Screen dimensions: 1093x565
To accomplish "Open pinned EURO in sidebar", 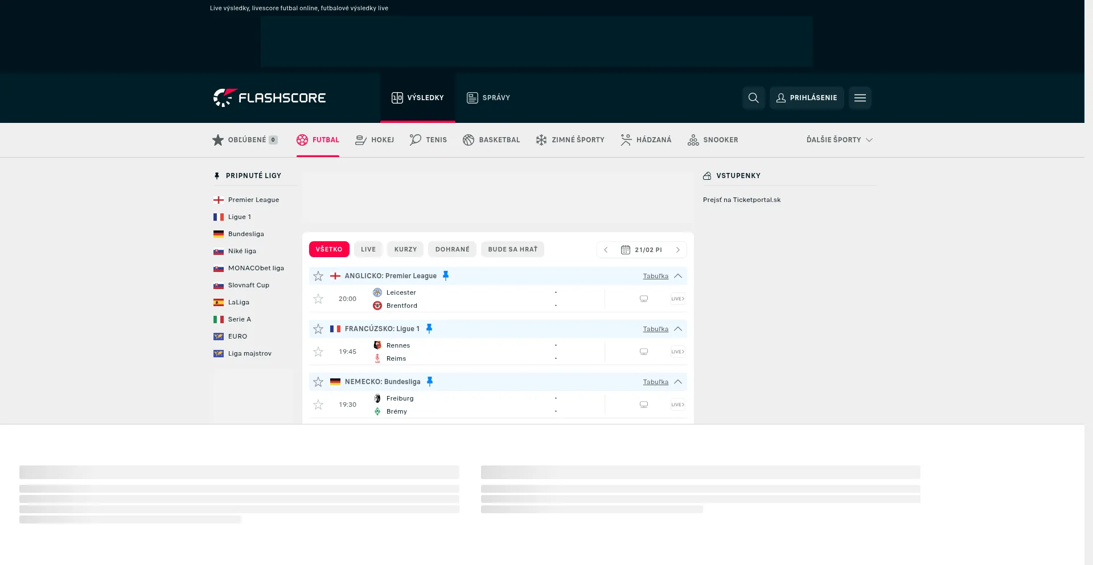I will coord(231,336).
